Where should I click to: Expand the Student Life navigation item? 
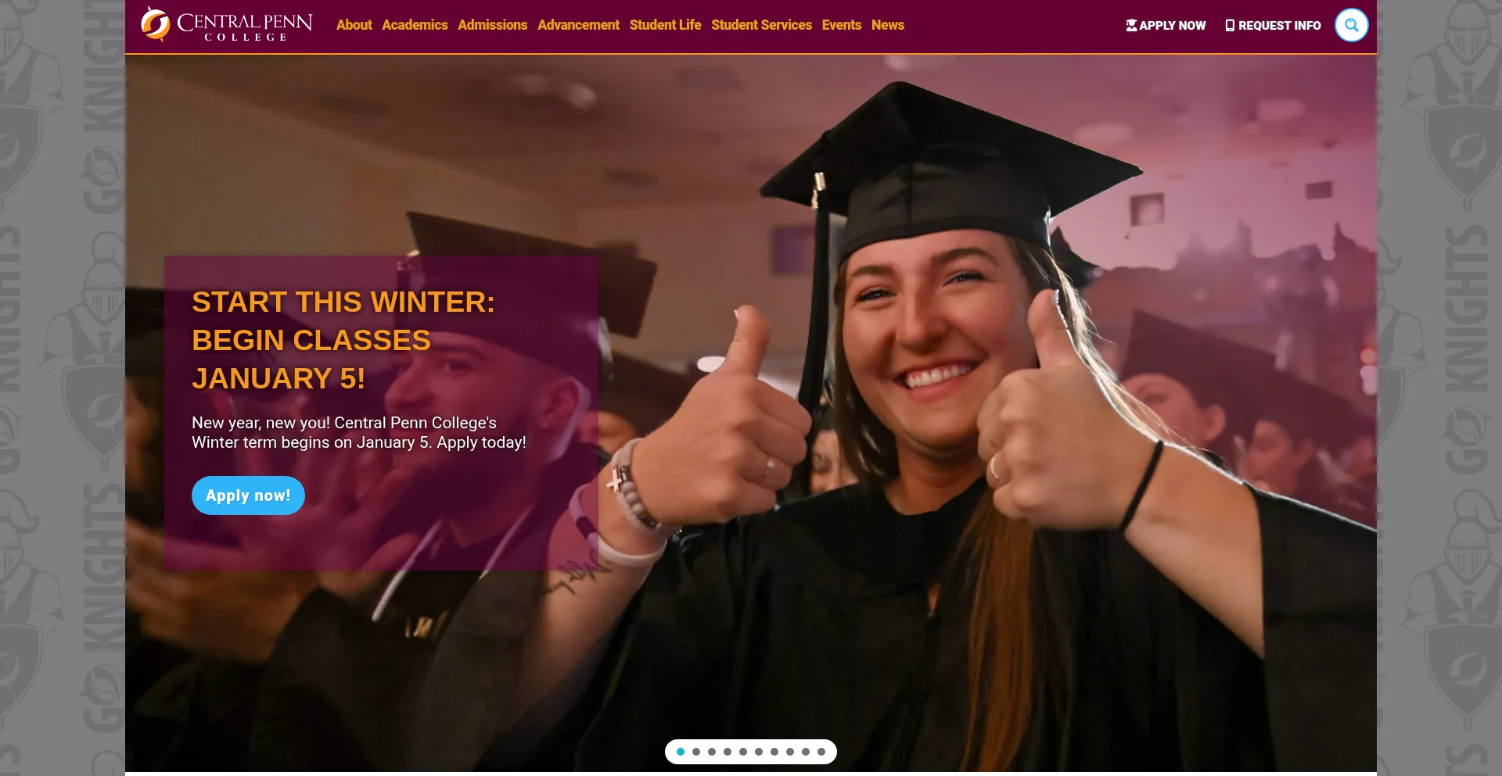[665, 25]
